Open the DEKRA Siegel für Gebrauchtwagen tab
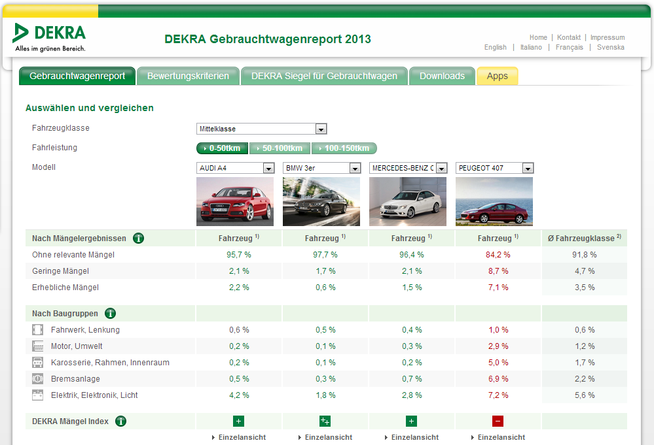 tap(324, 76)
